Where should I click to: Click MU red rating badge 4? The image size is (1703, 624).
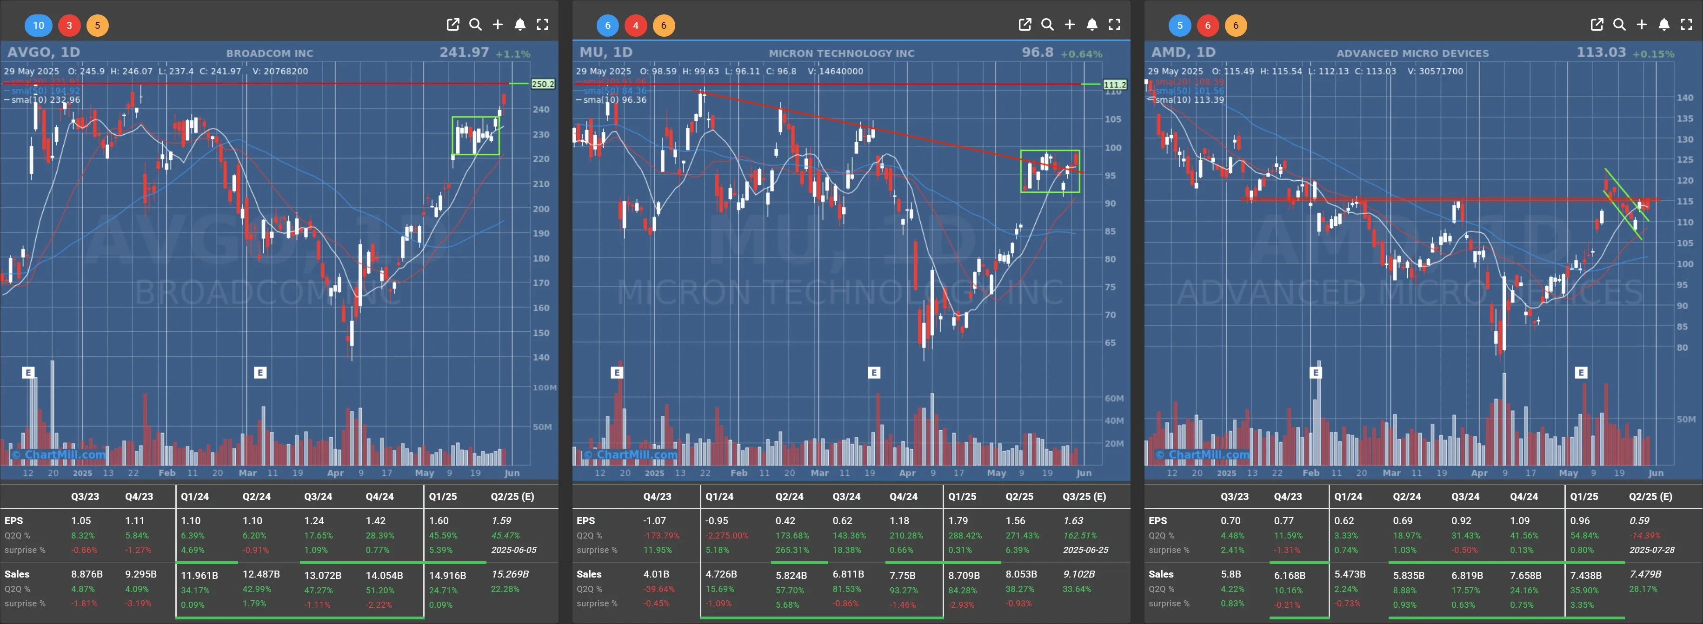pos(636,25)
